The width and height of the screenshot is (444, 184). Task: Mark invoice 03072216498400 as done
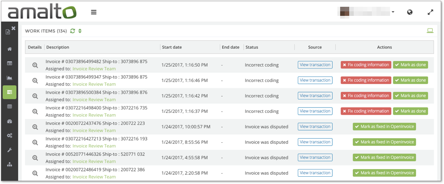point(410,111)
